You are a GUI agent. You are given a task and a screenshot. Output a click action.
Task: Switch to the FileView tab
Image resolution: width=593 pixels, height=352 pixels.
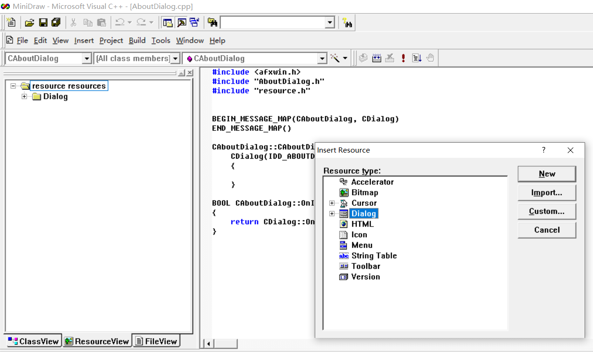coord(156,341)
